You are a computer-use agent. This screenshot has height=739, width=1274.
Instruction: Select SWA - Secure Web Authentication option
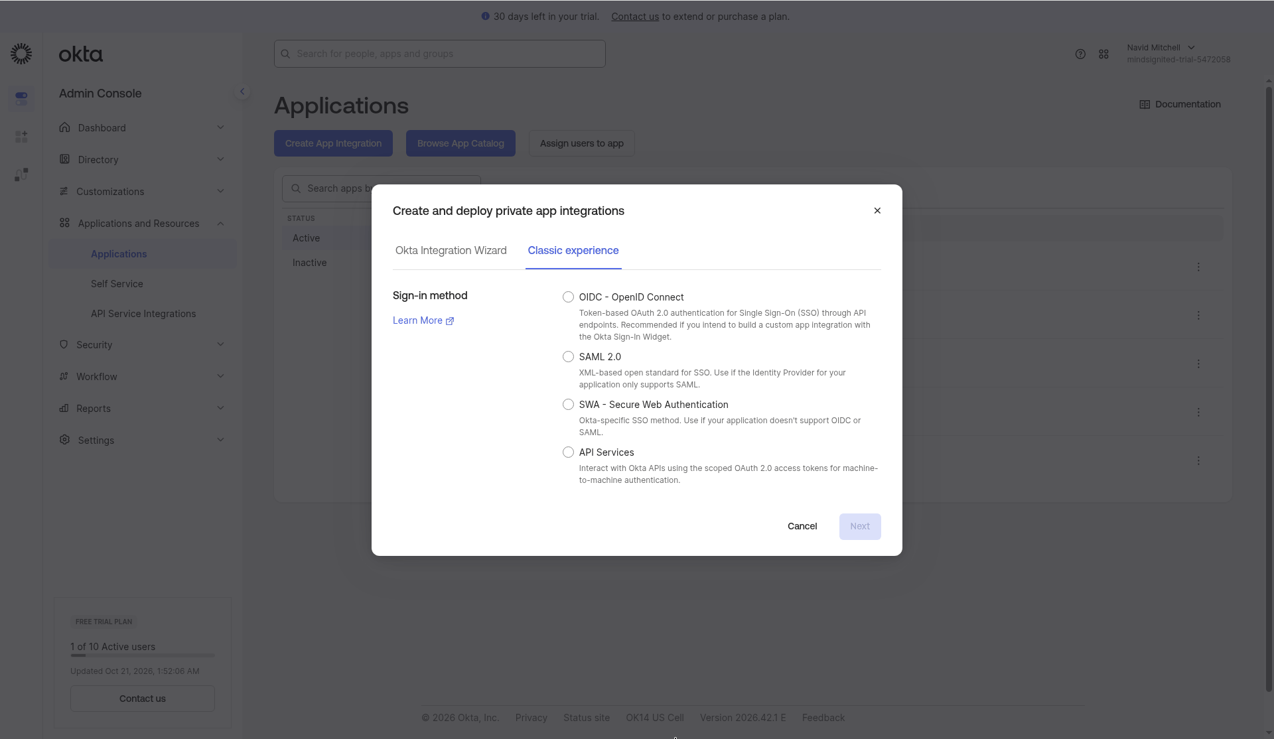click(568, 405)
